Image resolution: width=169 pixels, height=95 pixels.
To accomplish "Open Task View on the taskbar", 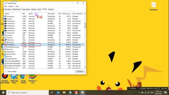I will pyautogui.click(x=52, y=93).
